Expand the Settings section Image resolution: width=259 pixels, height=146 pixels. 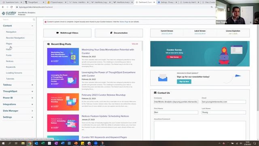coord(32,117)
